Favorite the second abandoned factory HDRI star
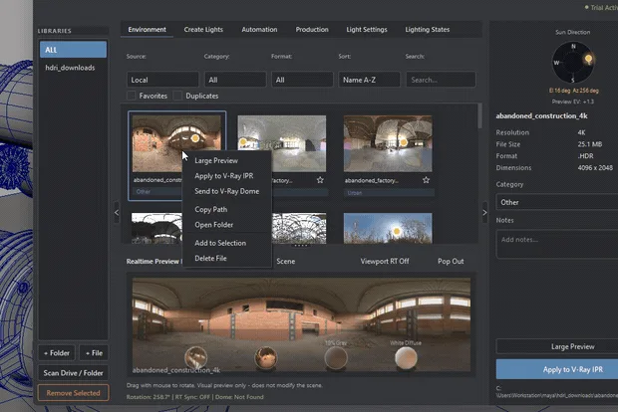The height and width of the screenshot is (412, 618). (320, 180)
